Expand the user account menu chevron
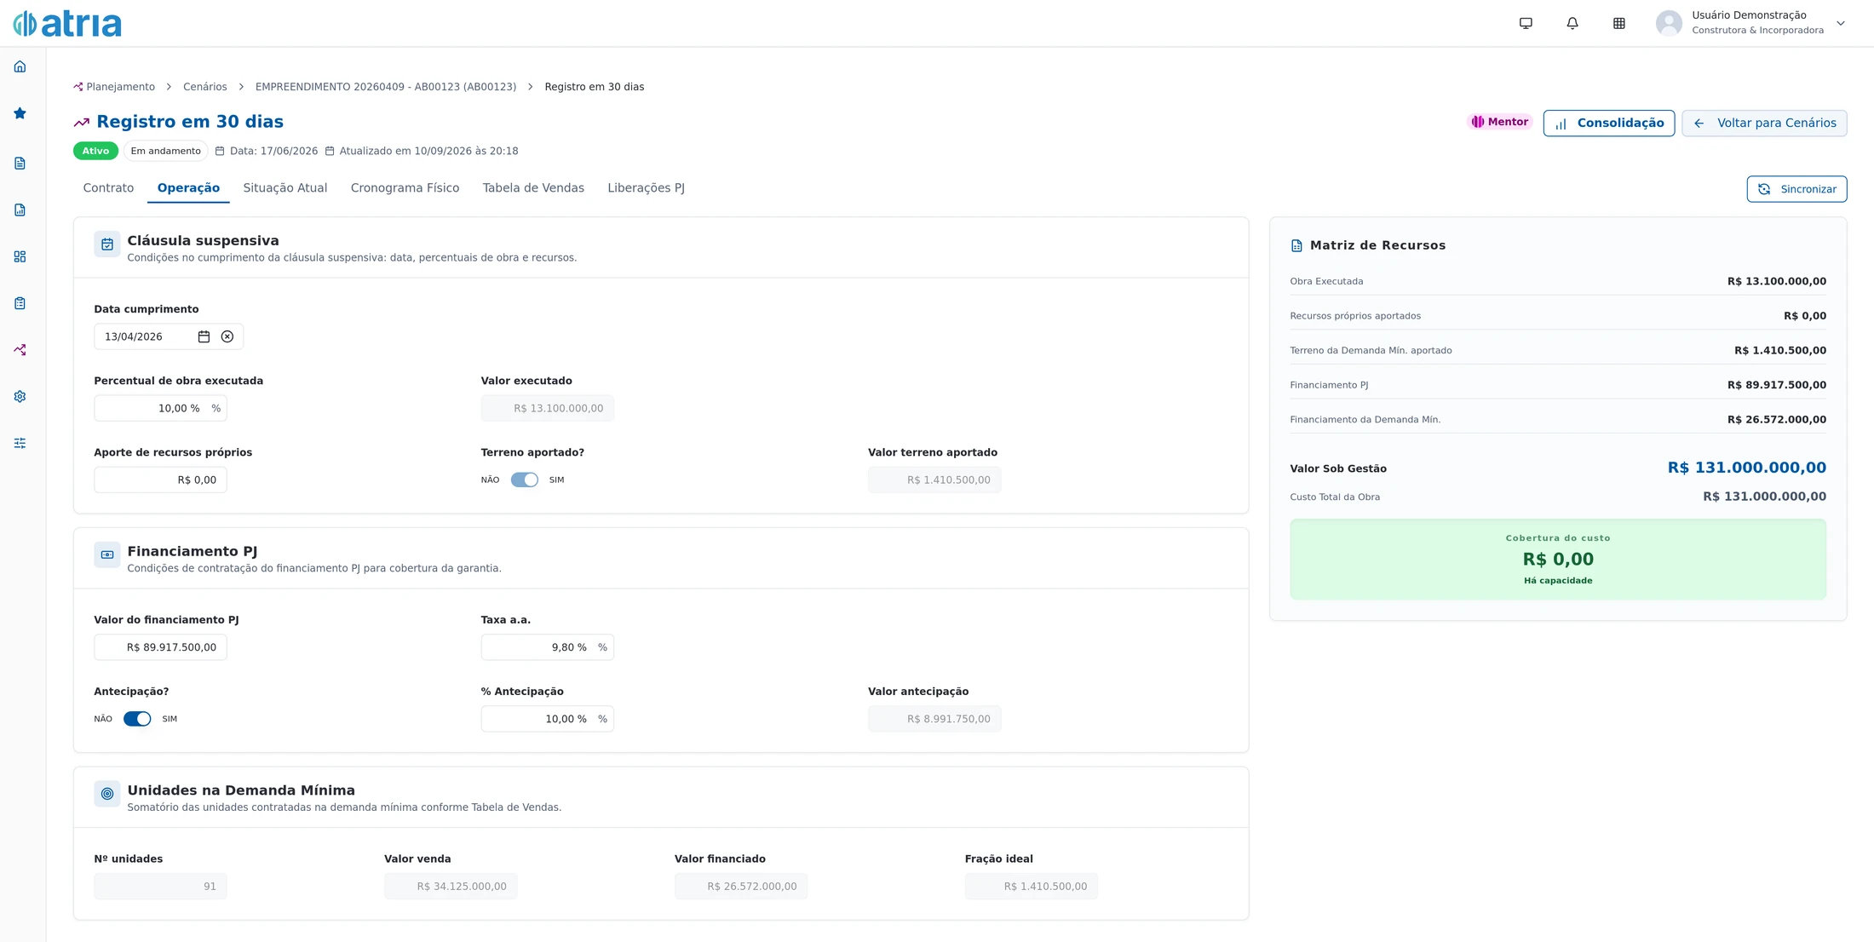 [1841, 23]
